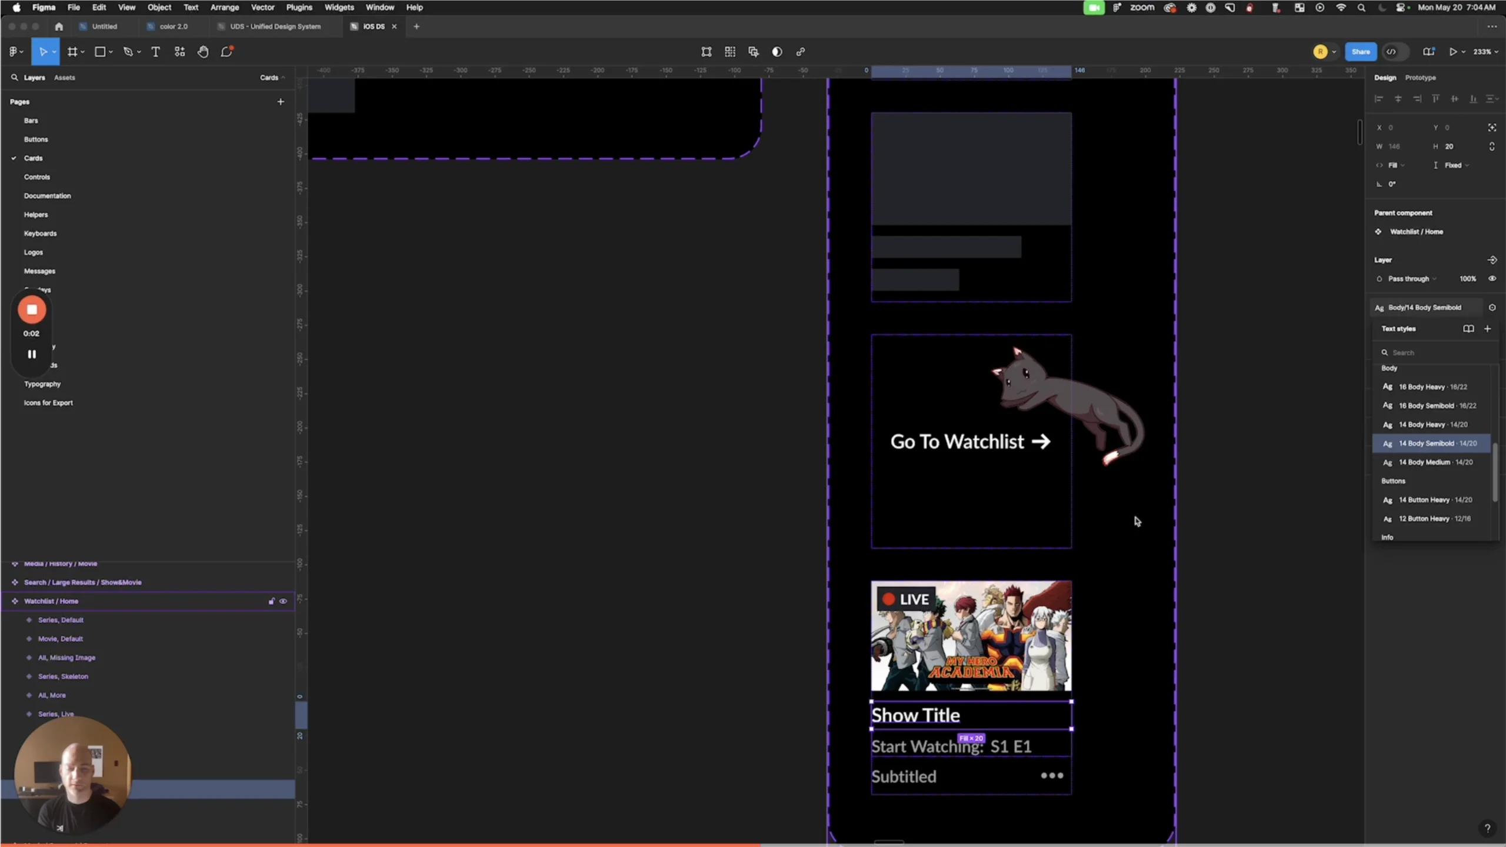The height and width of the screenshot is (847, 1506).
Task: Switch to the color 2.0 file tab
Action: [173, 26]
